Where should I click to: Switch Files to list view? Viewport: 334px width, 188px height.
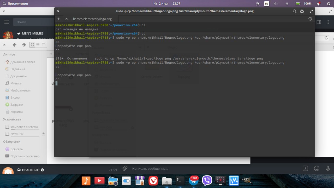coord(38,45)
